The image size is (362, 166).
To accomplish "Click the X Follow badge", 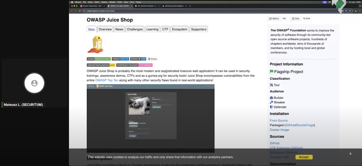I will pos(153,59).
